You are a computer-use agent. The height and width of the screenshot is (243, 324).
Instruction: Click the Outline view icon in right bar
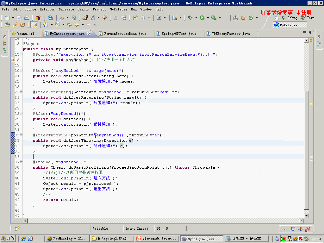point(319,44)
